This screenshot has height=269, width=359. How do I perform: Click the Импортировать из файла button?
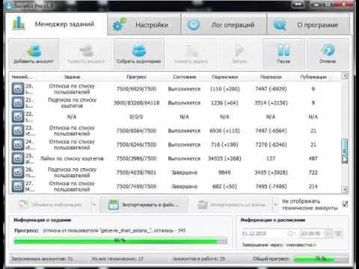click(231, 205)
